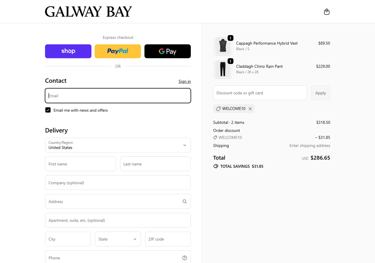This screenshot has width=375, height=263.
Task: Click the Apply discount button
Action: pos(320,93)
